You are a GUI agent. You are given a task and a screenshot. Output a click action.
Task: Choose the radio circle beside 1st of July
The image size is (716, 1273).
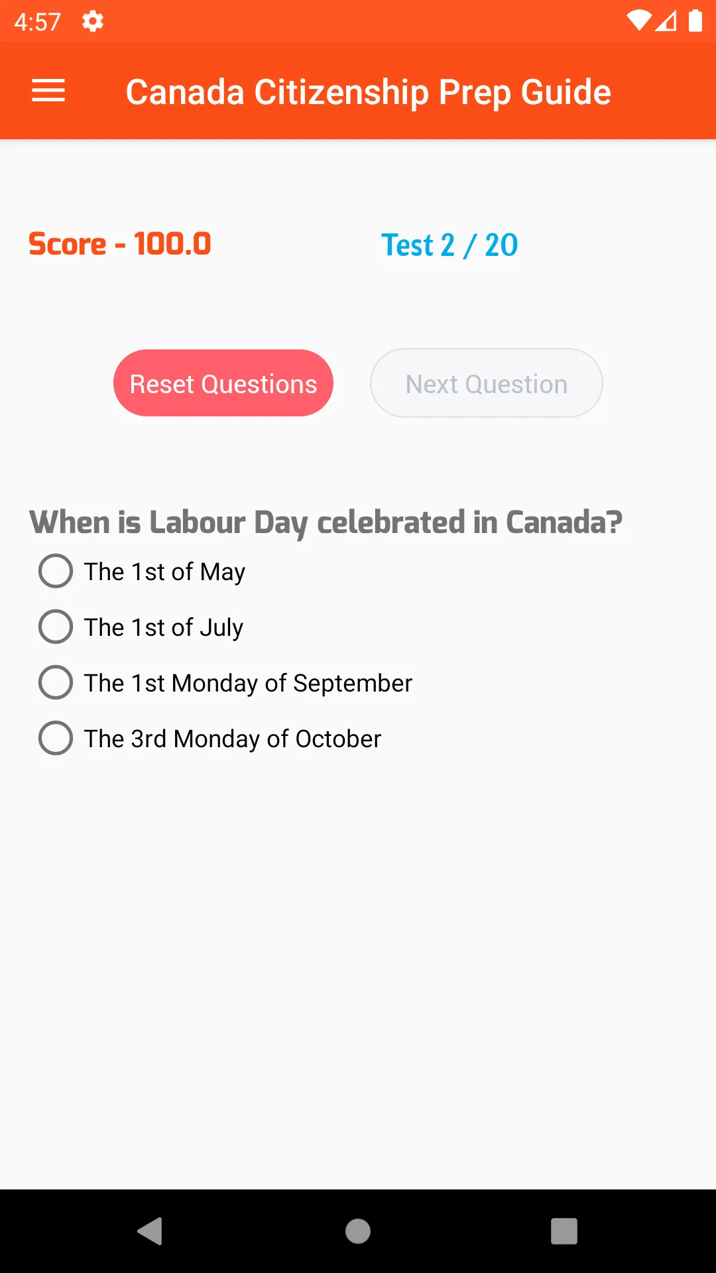[56, 627]
